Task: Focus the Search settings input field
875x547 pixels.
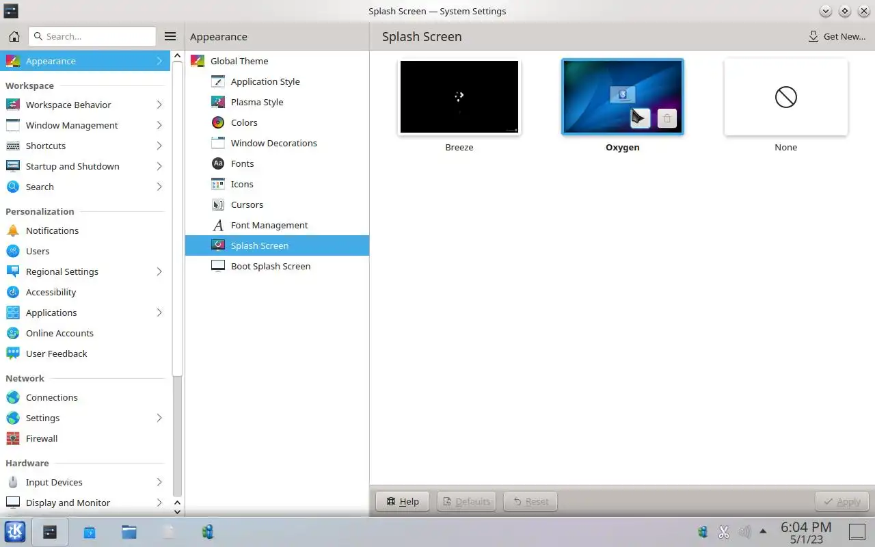Action: (92, 36)
